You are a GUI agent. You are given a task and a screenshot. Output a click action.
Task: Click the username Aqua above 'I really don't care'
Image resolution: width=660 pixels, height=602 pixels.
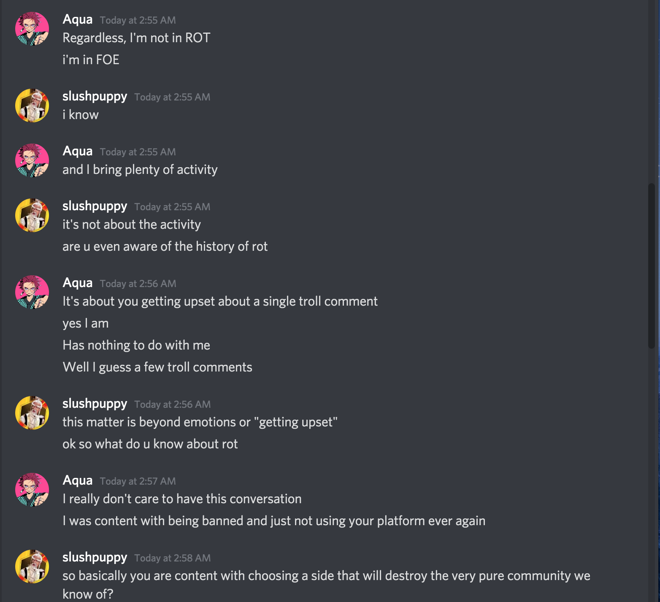(78, 480)
